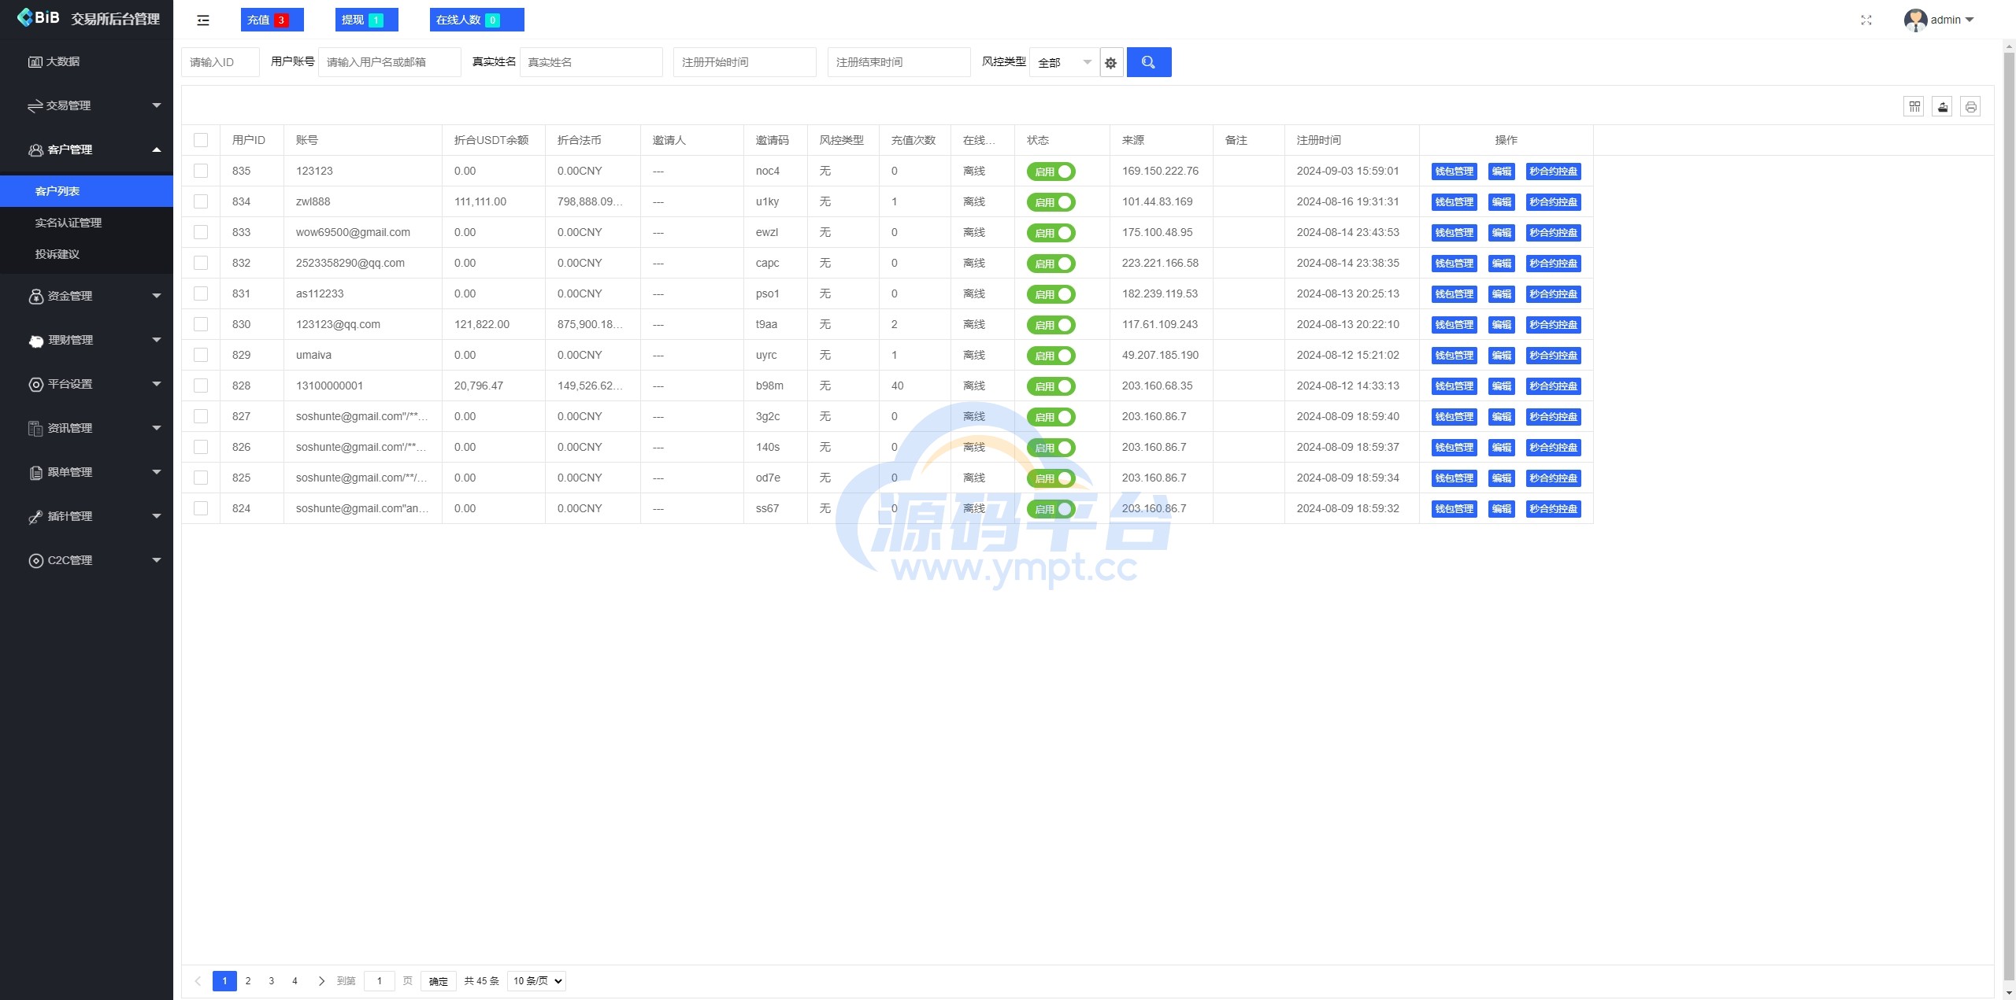Toggle fullscreen mode icon

pos(1866,20)
